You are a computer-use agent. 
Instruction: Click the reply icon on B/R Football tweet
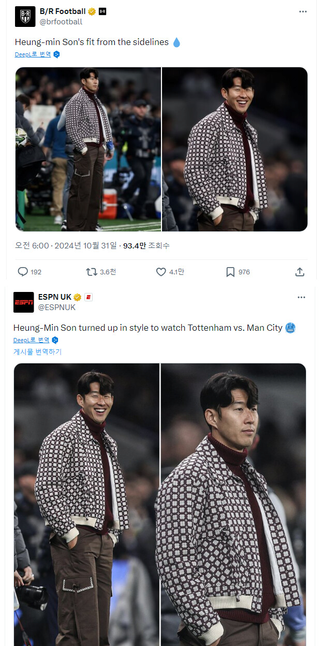tap(23, 272)
